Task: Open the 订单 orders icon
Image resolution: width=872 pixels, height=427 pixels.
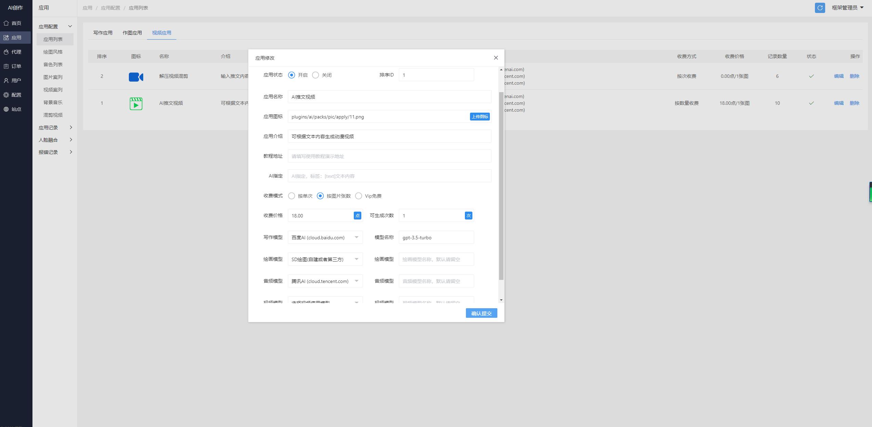Action: [x=6, y=66]
